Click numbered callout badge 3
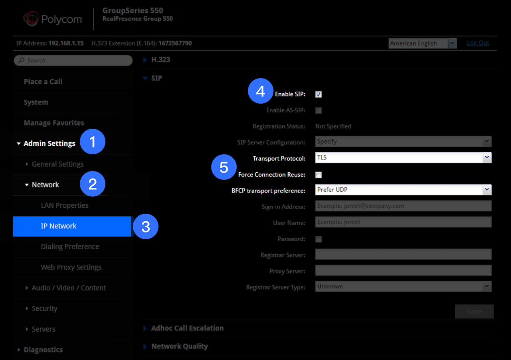Viewport: 511px width, 360px height. pos(146,226)
